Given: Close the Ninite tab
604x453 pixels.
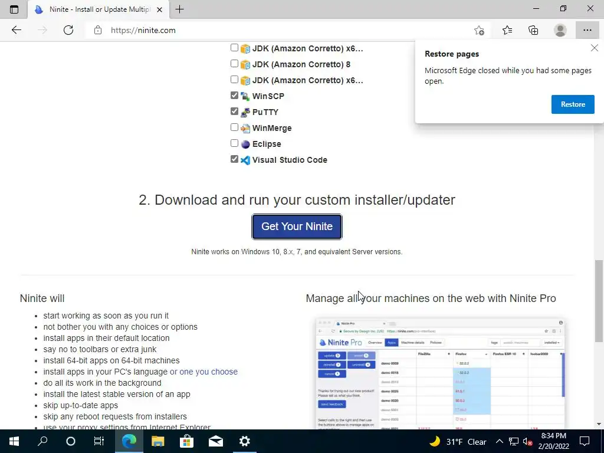Looking at the screenshot, I should 159,9.
